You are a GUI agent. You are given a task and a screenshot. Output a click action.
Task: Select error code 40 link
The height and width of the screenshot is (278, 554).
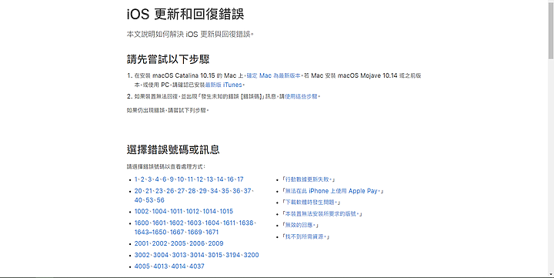tap(138, 200)
